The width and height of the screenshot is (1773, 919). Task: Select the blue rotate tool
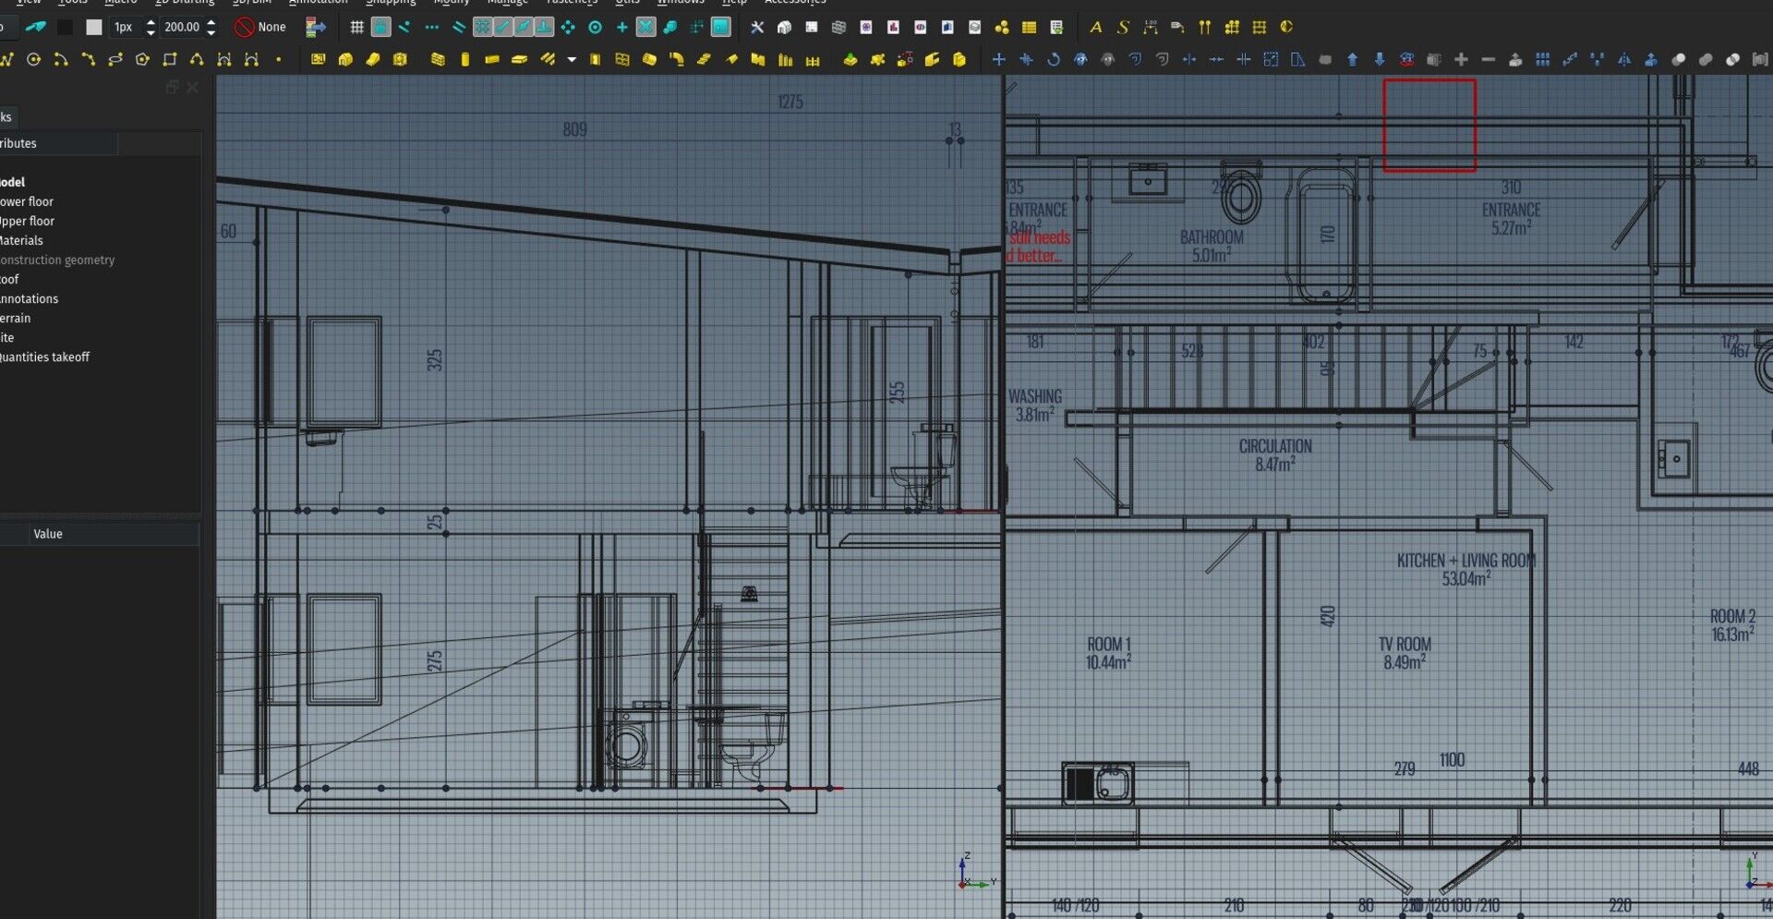pyautogui.click(x=1053, y=59)
